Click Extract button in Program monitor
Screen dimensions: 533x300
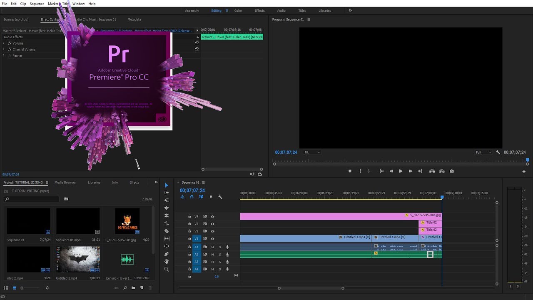[x=441, y=171]
